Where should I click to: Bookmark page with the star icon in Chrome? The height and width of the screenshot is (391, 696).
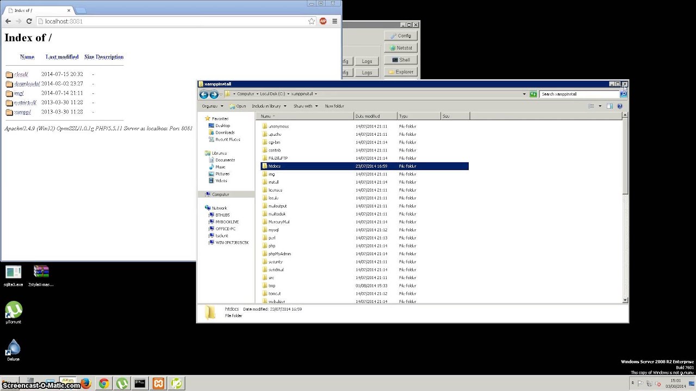coord(312,21)
